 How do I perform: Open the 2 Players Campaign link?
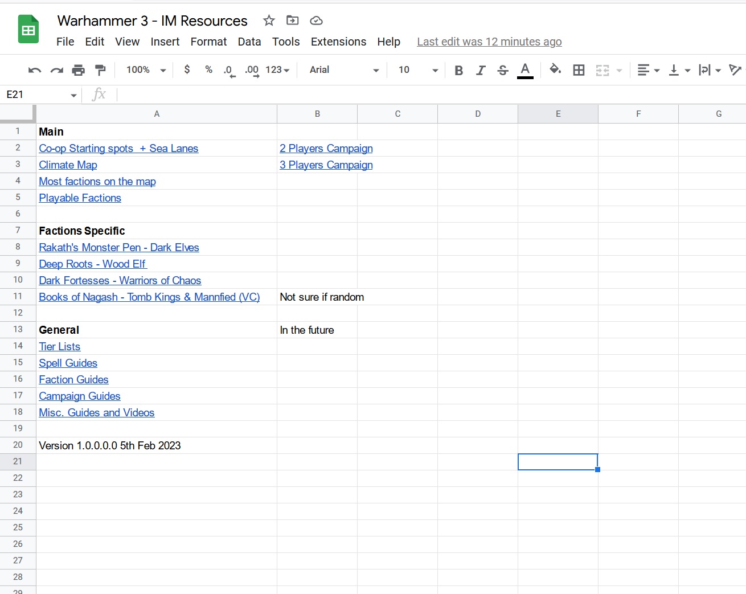(x=326, y=149)
